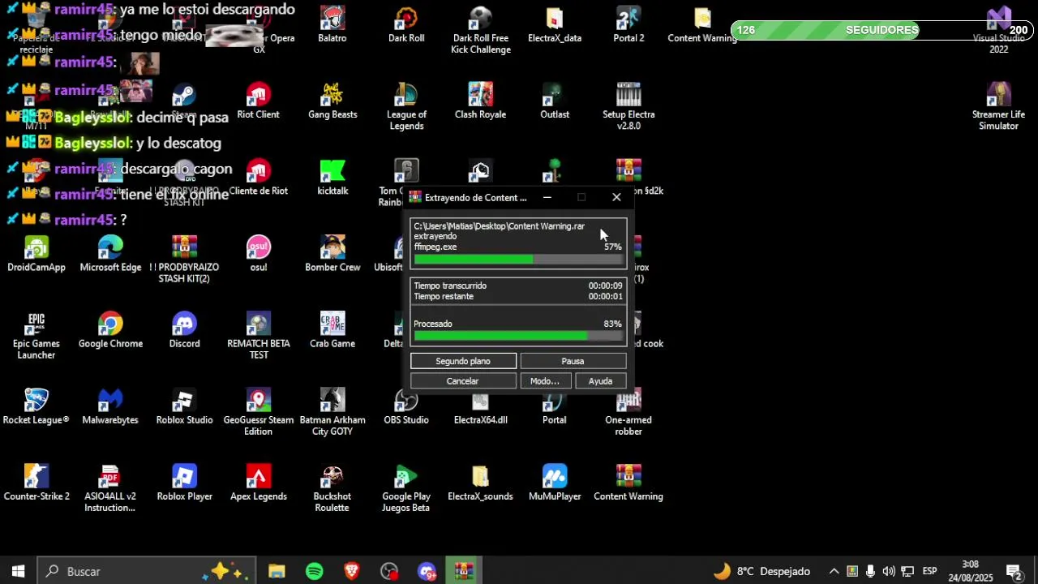This screenshot has width=1038, height=584.
Task: Open Google Play Juegos Beta icon
Action: point(406,488)
